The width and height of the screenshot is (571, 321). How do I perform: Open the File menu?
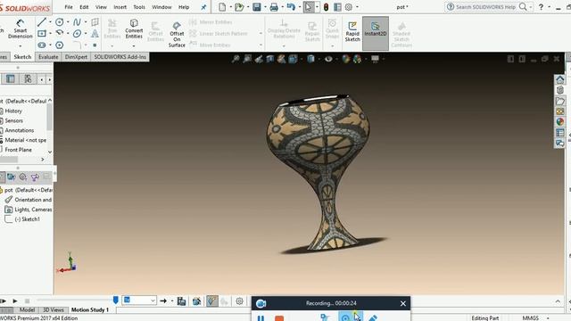coord(69,7)
